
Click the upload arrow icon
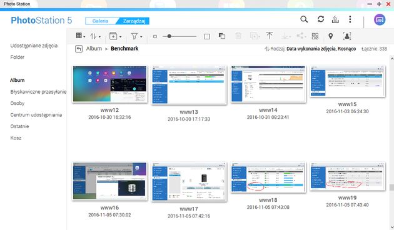(270, 36)
